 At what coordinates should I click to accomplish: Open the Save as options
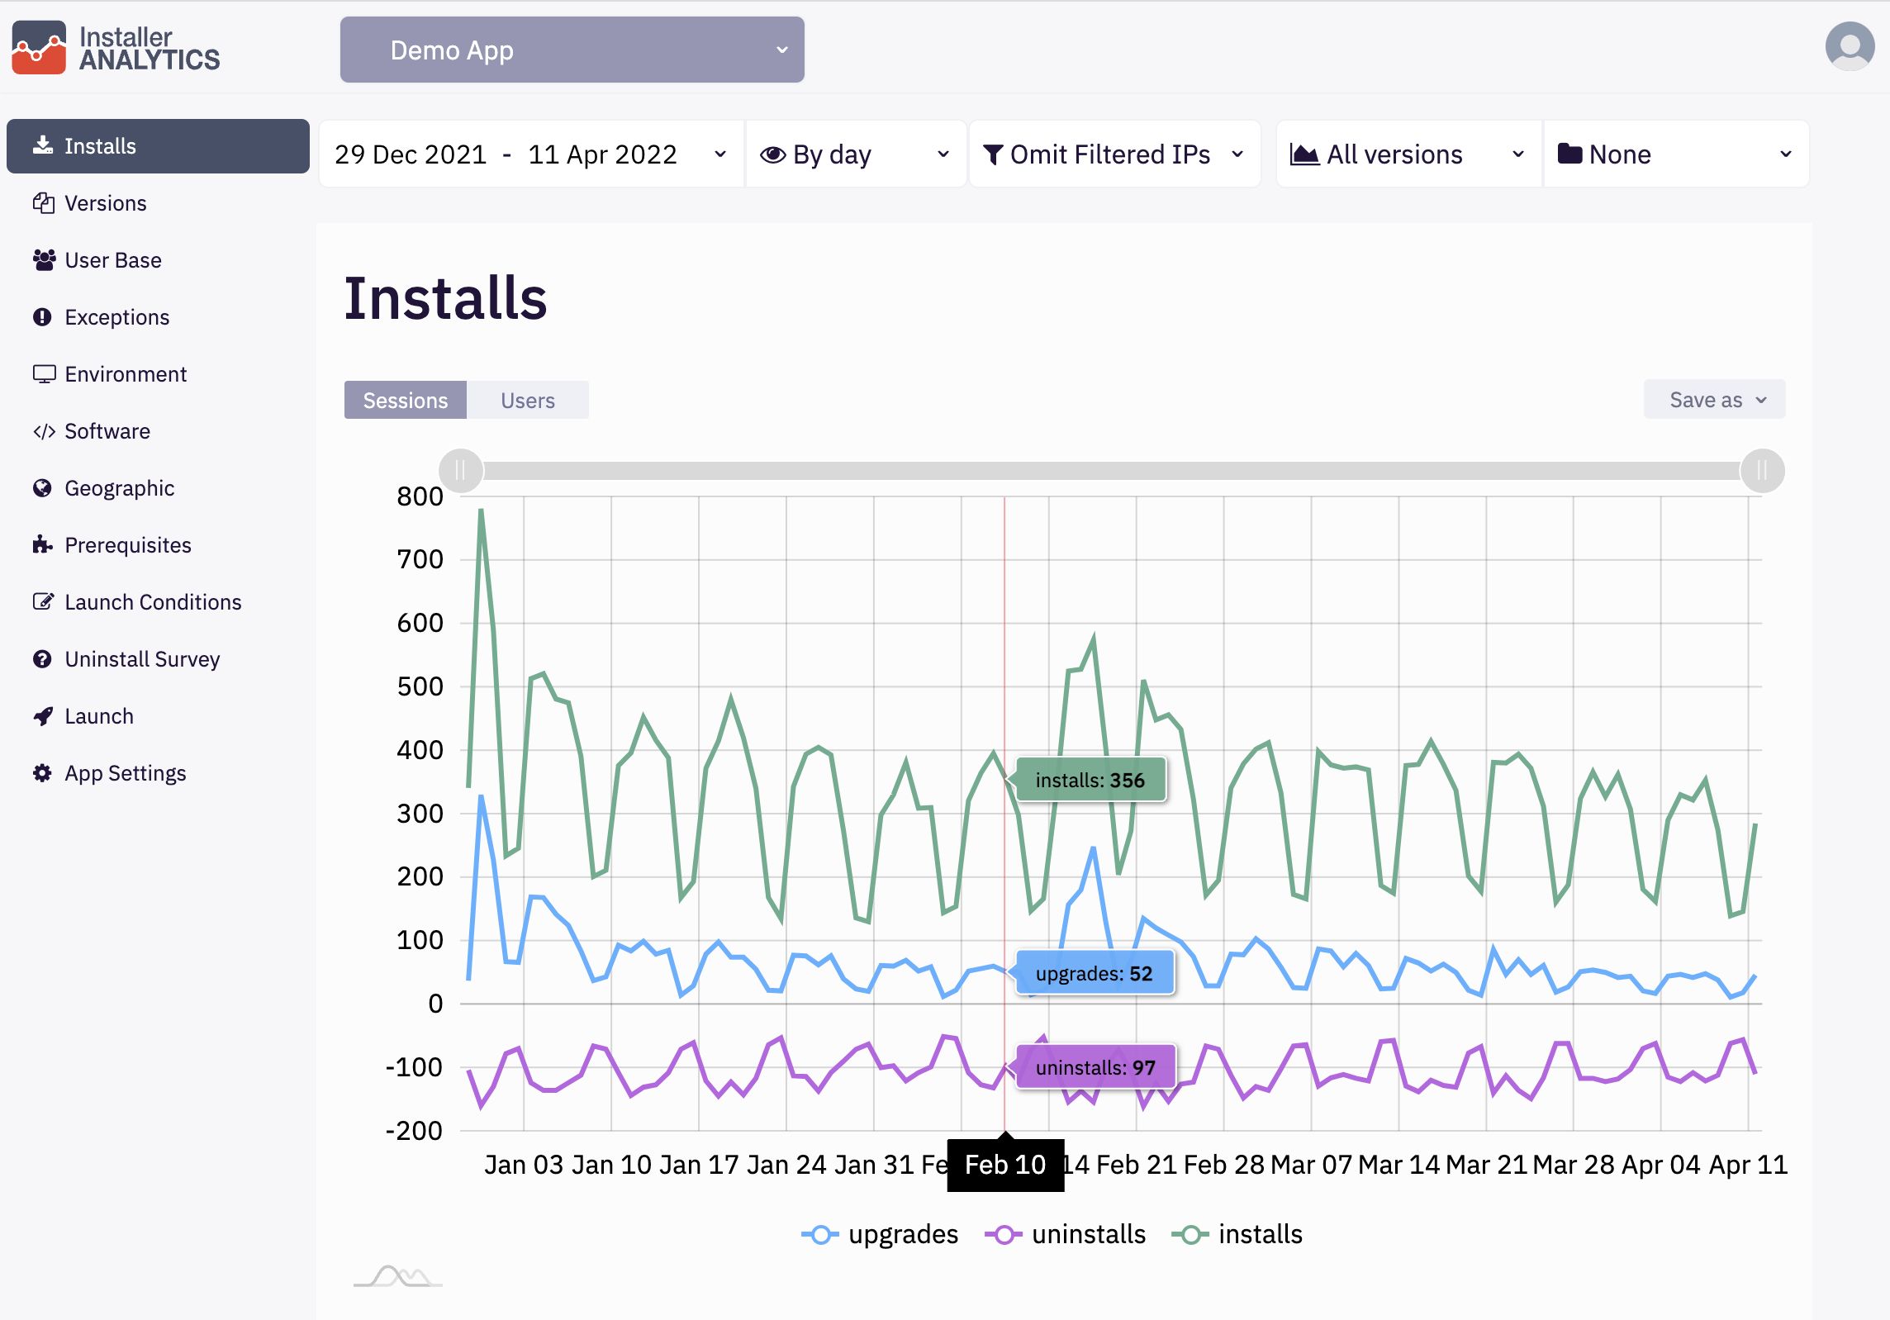pos(1713,399)
